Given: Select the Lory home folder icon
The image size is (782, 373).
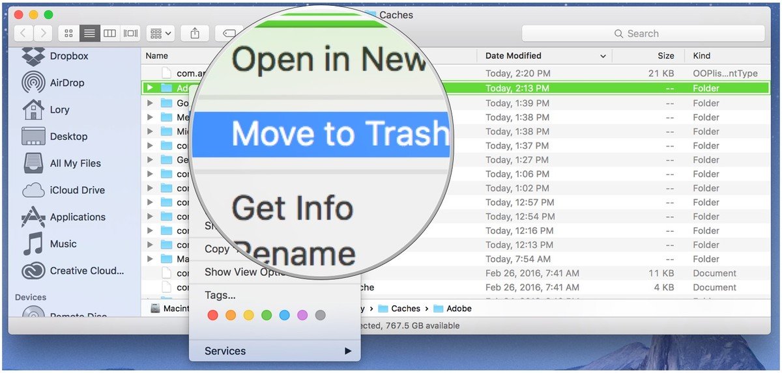Looking at the screenshot, I should tap(33, 110).
